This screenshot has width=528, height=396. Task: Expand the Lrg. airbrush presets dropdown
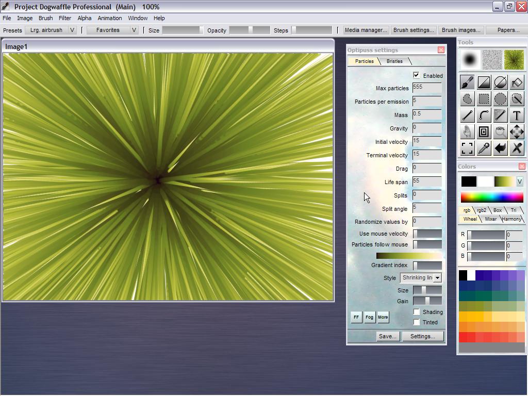tap(72, 30)
